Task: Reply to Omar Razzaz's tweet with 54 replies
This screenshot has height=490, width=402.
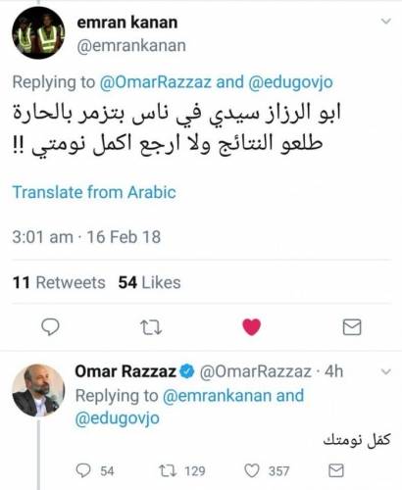Action: click(83, 470)
